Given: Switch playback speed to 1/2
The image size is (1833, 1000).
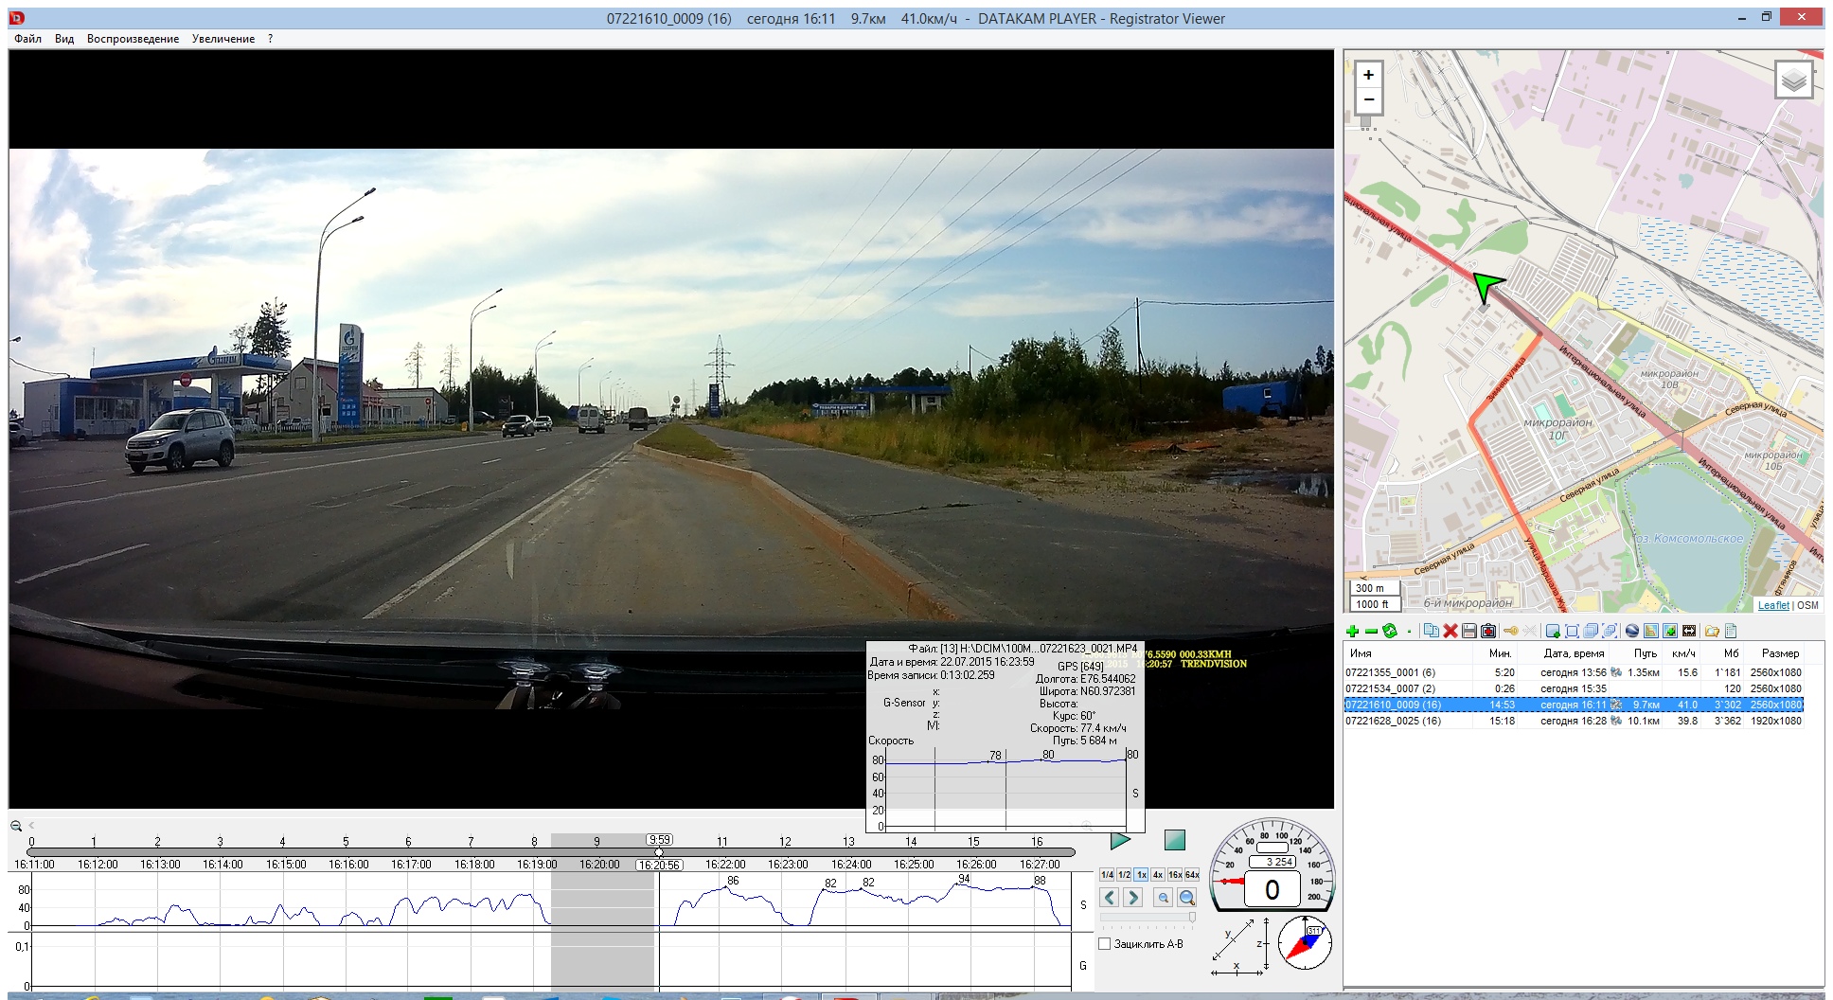Looking at the screenshot, I should click(x=1124, y=875).
